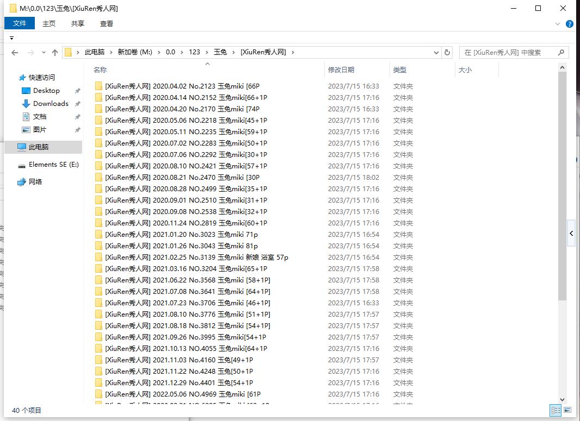Click the Up one level arrow
This screenshot has width=580, height=421.
click(55, 53)
